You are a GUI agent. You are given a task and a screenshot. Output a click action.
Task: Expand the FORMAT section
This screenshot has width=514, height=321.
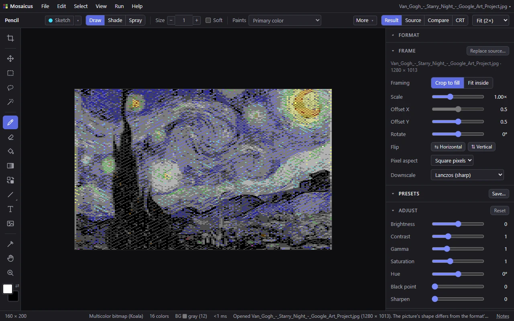click(x=409, y=35)
